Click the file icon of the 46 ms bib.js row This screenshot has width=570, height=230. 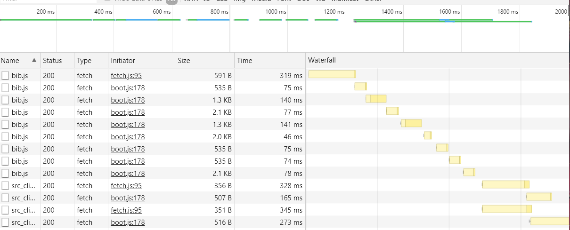[x=5, y=136]
